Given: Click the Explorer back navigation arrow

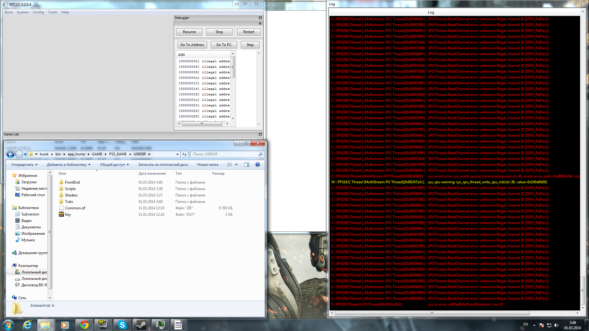Looking at the screenshot, I should (10, 154).
